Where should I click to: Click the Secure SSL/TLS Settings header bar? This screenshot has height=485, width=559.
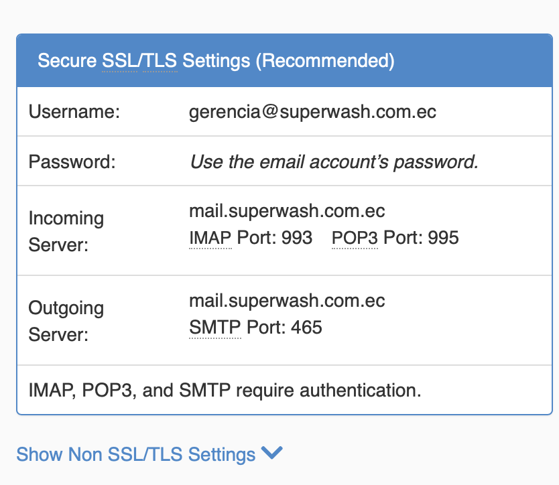tap(469, 61)
